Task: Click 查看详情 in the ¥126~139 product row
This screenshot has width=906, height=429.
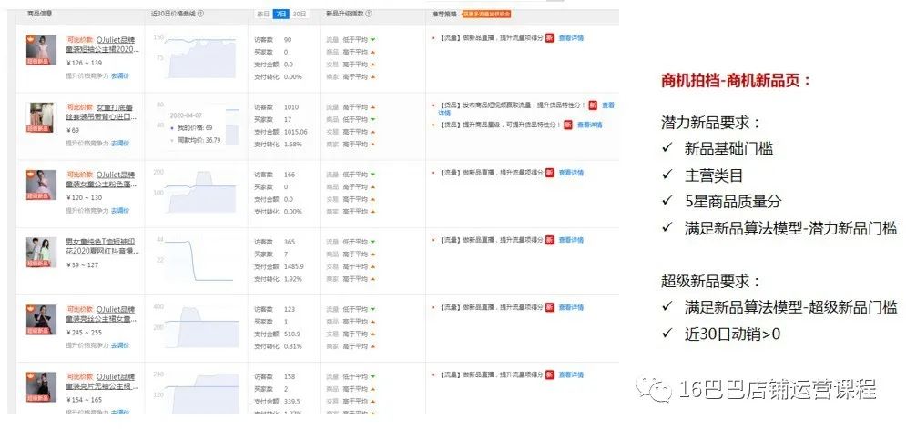Action: tap(571, 38)
